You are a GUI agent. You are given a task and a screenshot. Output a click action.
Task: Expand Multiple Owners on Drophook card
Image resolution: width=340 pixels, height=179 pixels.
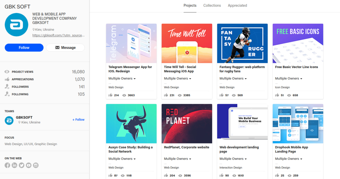tap(289, 159)
